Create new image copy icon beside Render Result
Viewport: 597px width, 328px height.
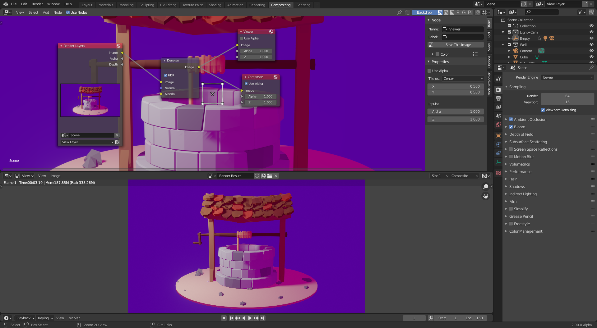coord(263,176)
